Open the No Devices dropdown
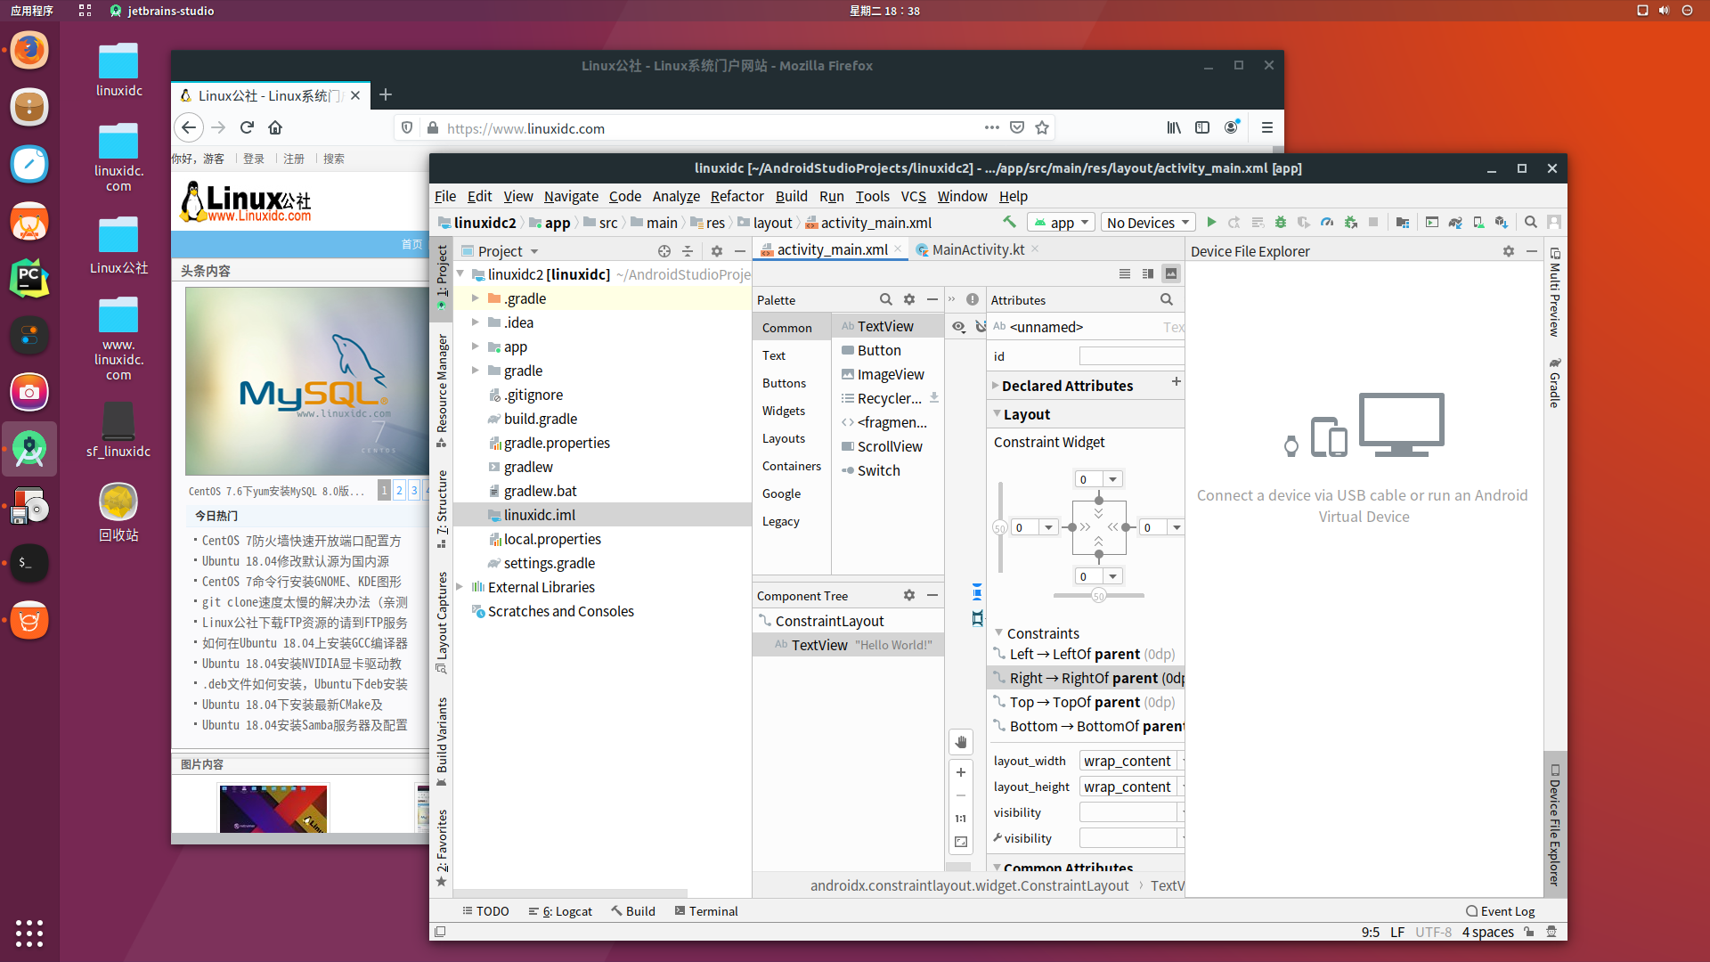This screenshot has height=962, width=1710. pyautogui.click(x=1148, y=223)
